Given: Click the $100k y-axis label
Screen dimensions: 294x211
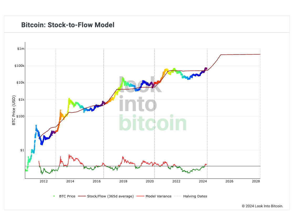Looking at the screenshot, I should click(19, 66).
